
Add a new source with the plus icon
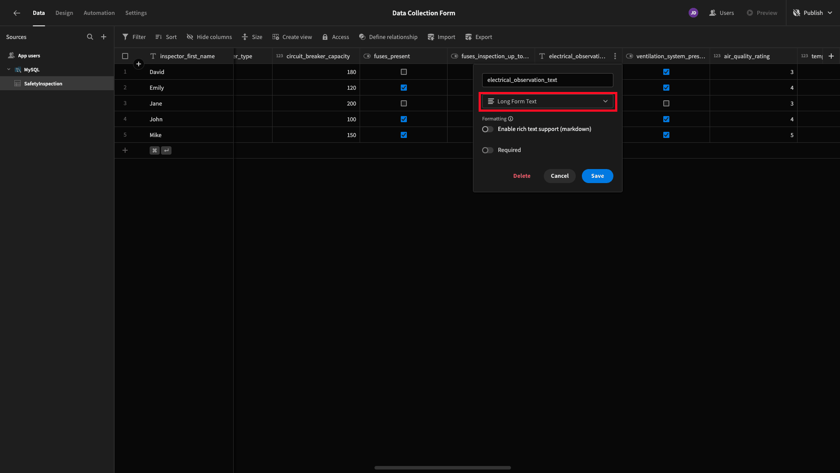[x=104, y=37]
